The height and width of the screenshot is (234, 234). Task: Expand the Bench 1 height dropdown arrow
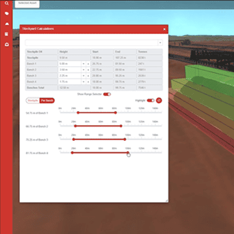pos(84,64)
